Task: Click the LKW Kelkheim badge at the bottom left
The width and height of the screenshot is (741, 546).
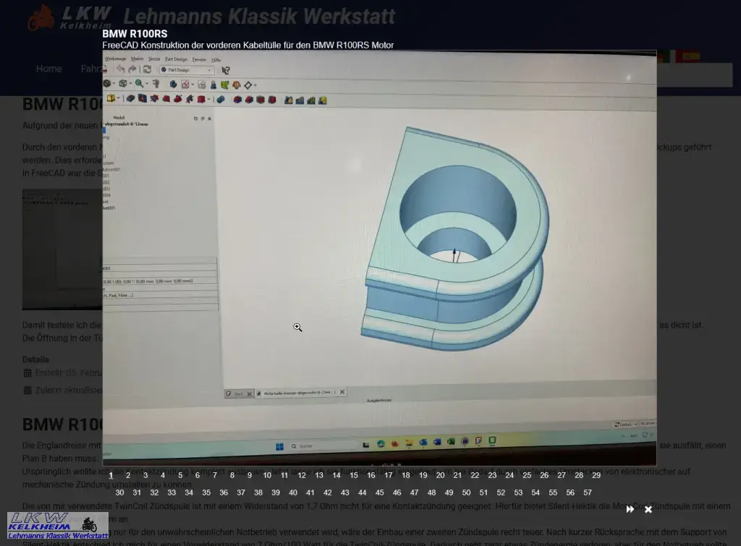Action: point(58,526)
